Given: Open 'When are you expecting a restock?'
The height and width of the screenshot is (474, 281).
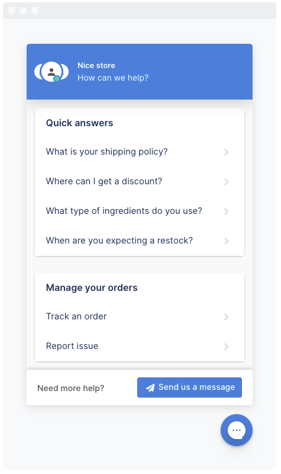Looking at the screenshot, I should tap(140, 241).
